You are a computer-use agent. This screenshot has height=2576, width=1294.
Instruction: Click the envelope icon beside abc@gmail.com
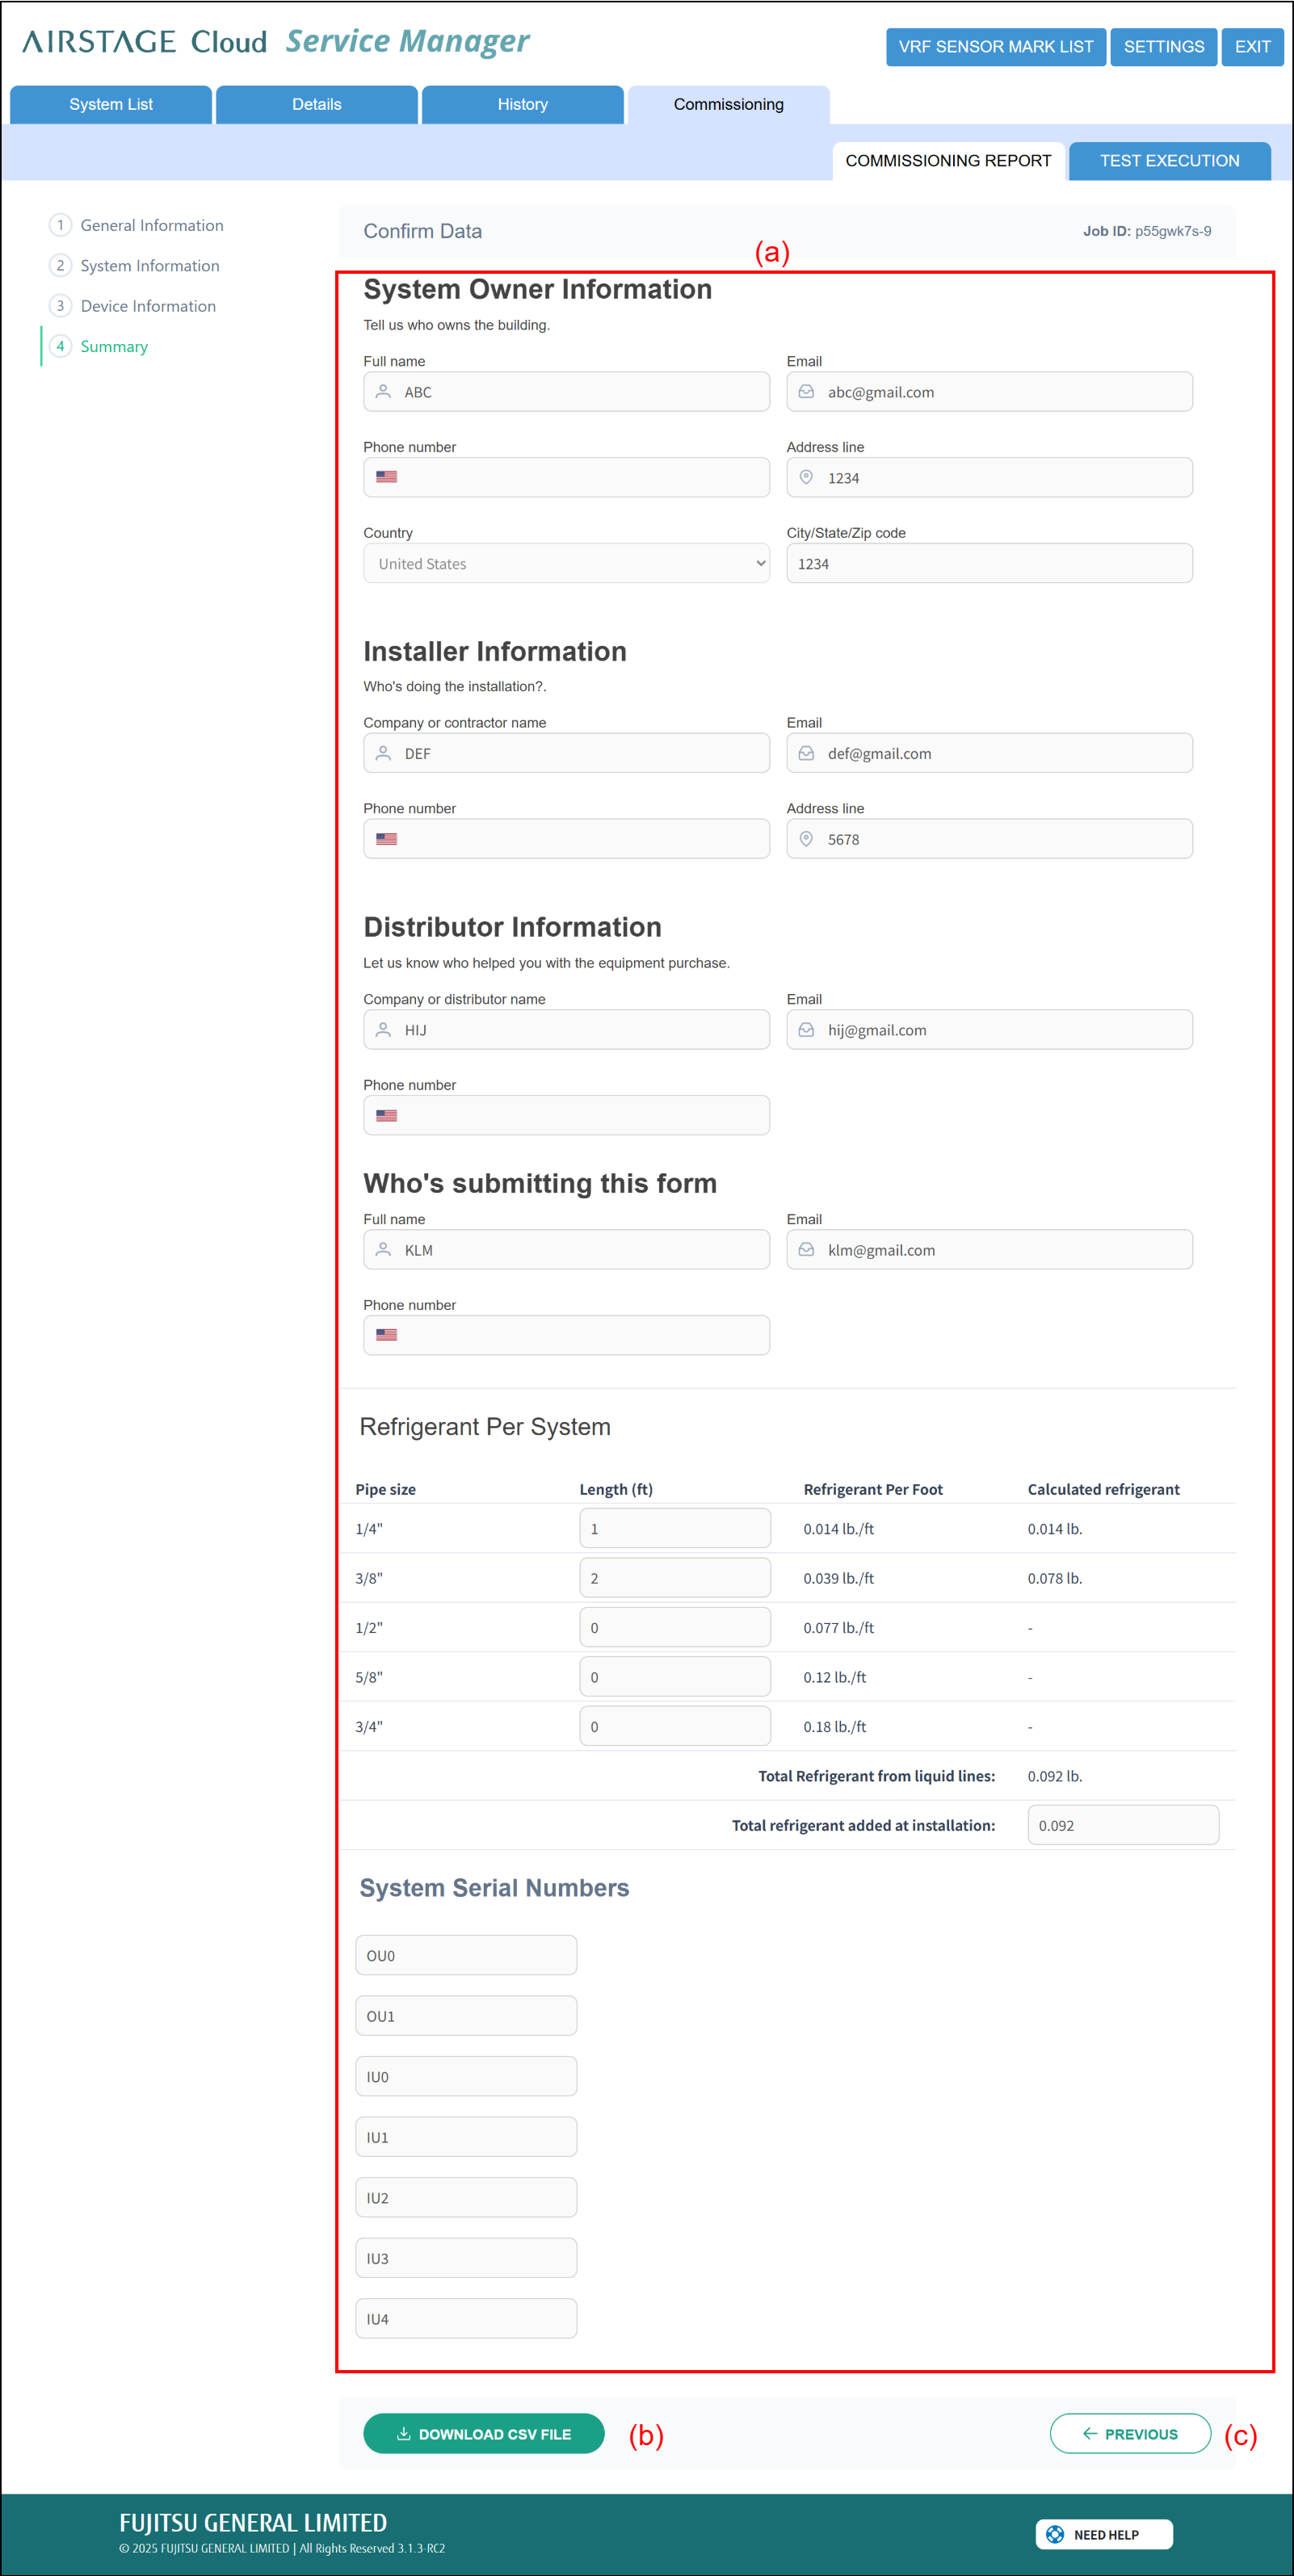click(806, 392)
